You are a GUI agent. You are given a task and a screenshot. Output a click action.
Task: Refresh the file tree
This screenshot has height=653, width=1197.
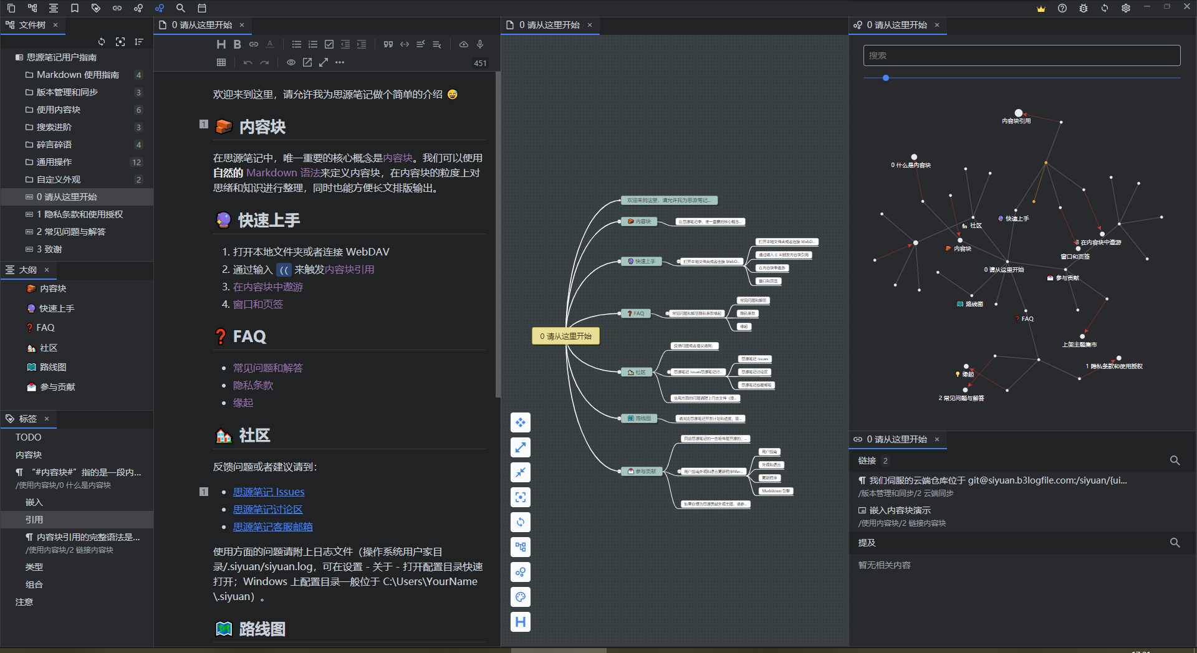[102, 42]
